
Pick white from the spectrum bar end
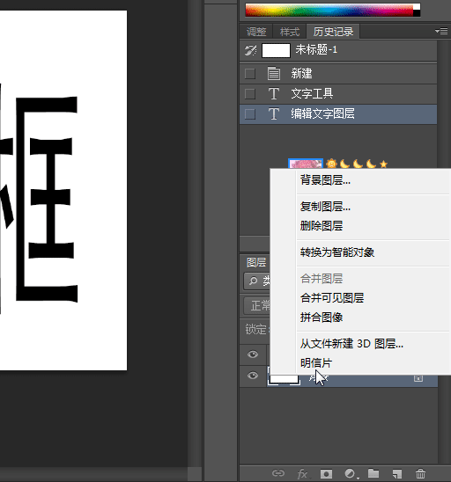pos(417,6)
